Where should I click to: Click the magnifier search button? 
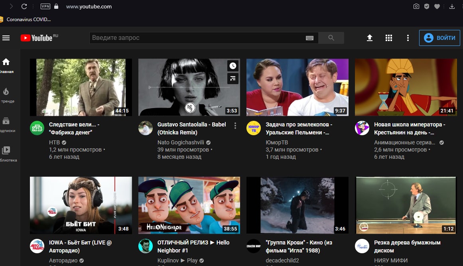(331, 38)
